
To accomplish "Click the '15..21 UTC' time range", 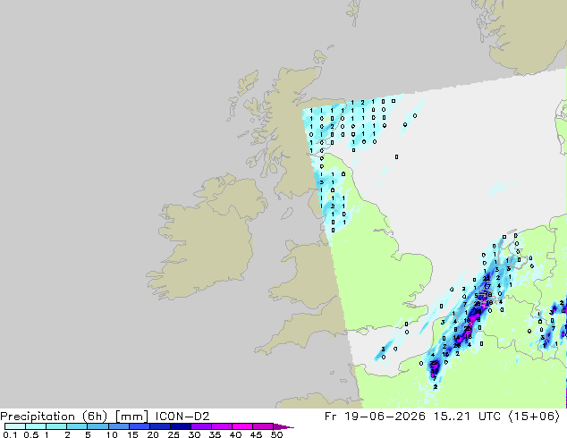I will pyautogui.click(x=467, y=417).
